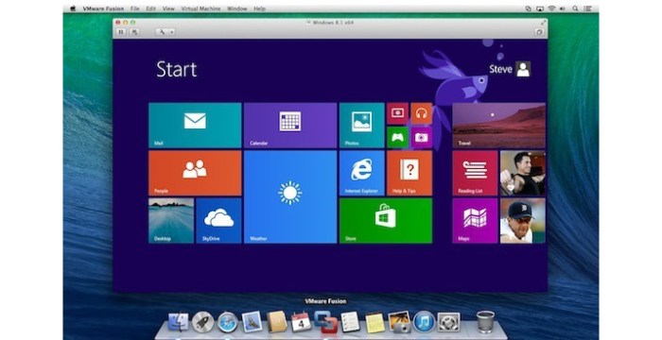
Task: Open Notification Center in menu bar
Action: [587, 8]
